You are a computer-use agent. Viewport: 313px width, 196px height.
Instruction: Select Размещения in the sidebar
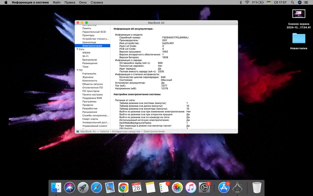[90, 63]
